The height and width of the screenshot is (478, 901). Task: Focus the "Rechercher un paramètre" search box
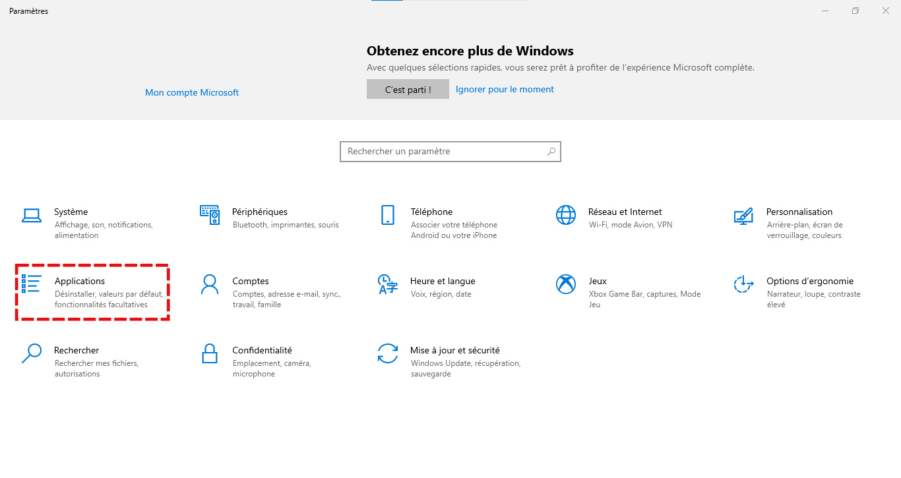[x=442, y=152]
